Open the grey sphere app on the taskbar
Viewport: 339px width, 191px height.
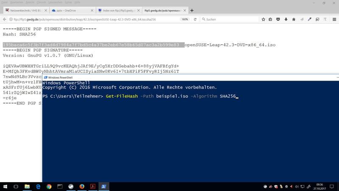tap(71, 186)
